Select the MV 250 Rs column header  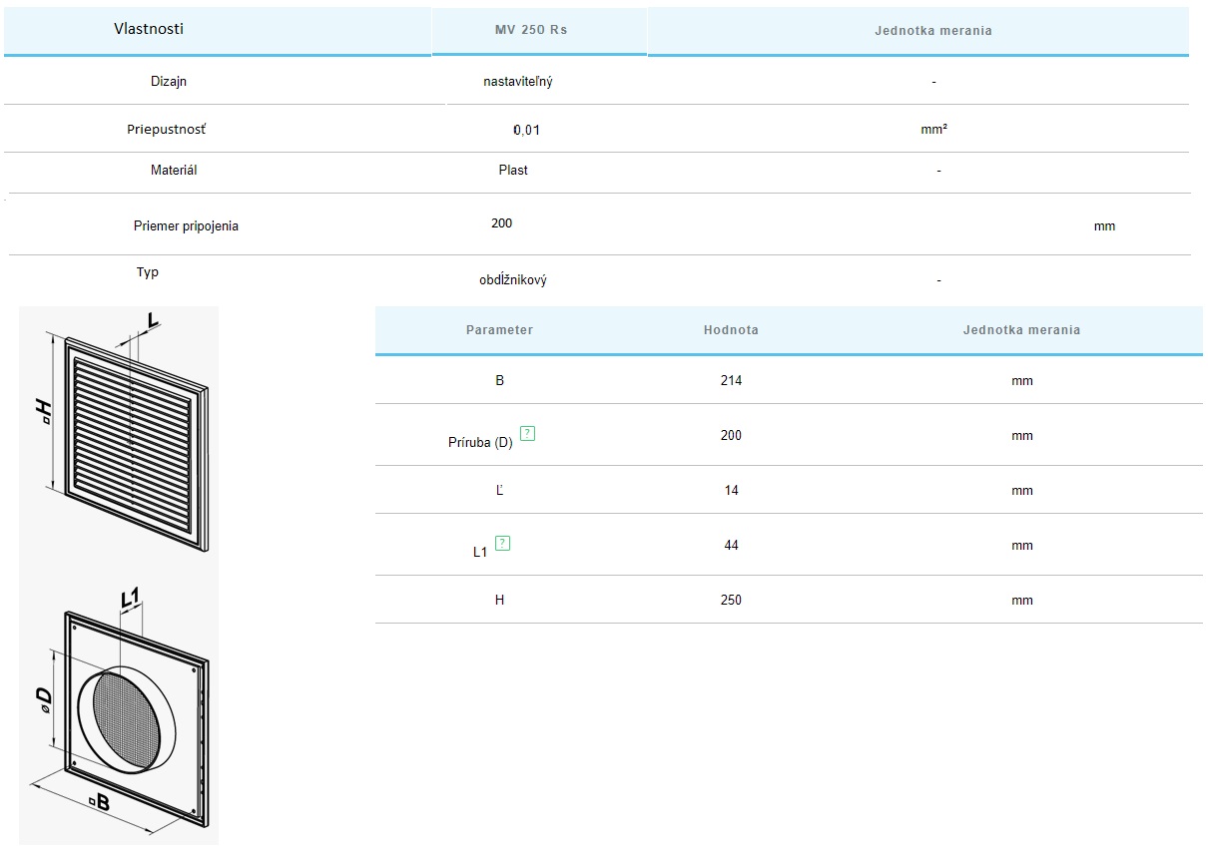click(531, 30)
